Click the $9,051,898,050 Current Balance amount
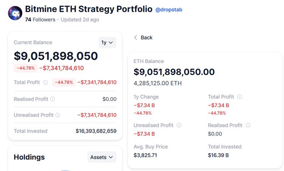 [x=56, y=56]
